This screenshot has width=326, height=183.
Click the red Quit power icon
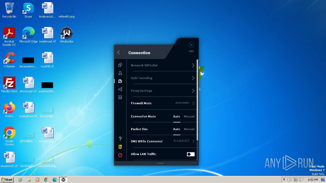(x=120, y=155)
